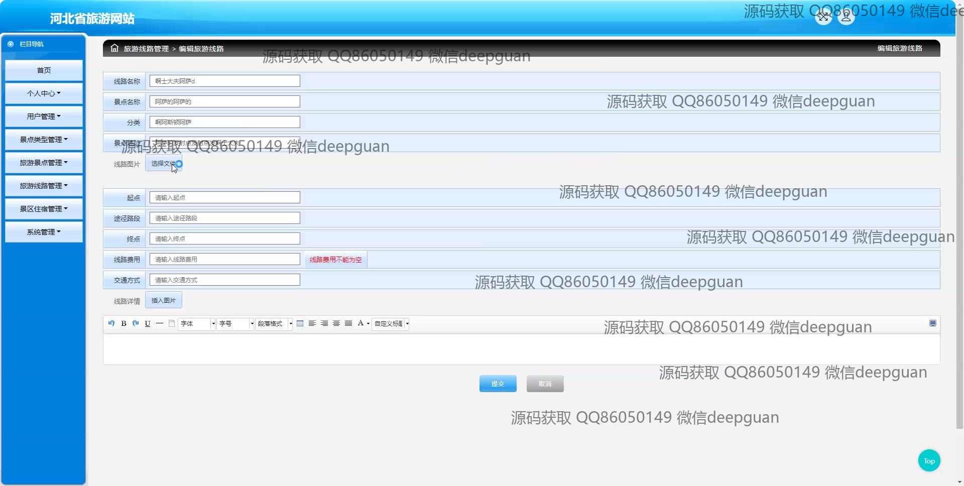Toggle underline formatting in the editor
Screen dimensions: 964x486
148,324
